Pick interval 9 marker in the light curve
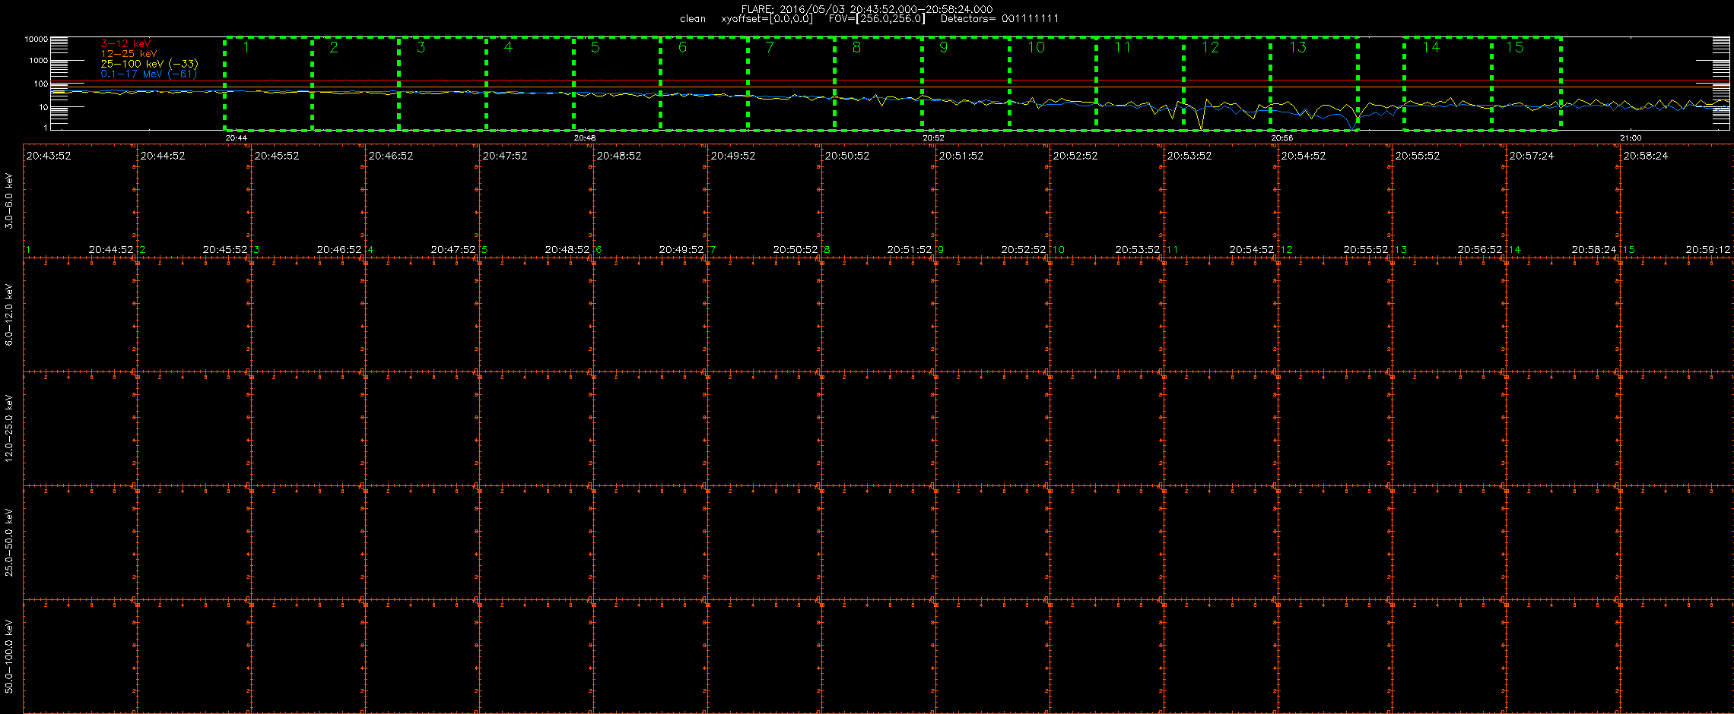The height and width of the screenshot is (714, 1734). pos(944,47)
